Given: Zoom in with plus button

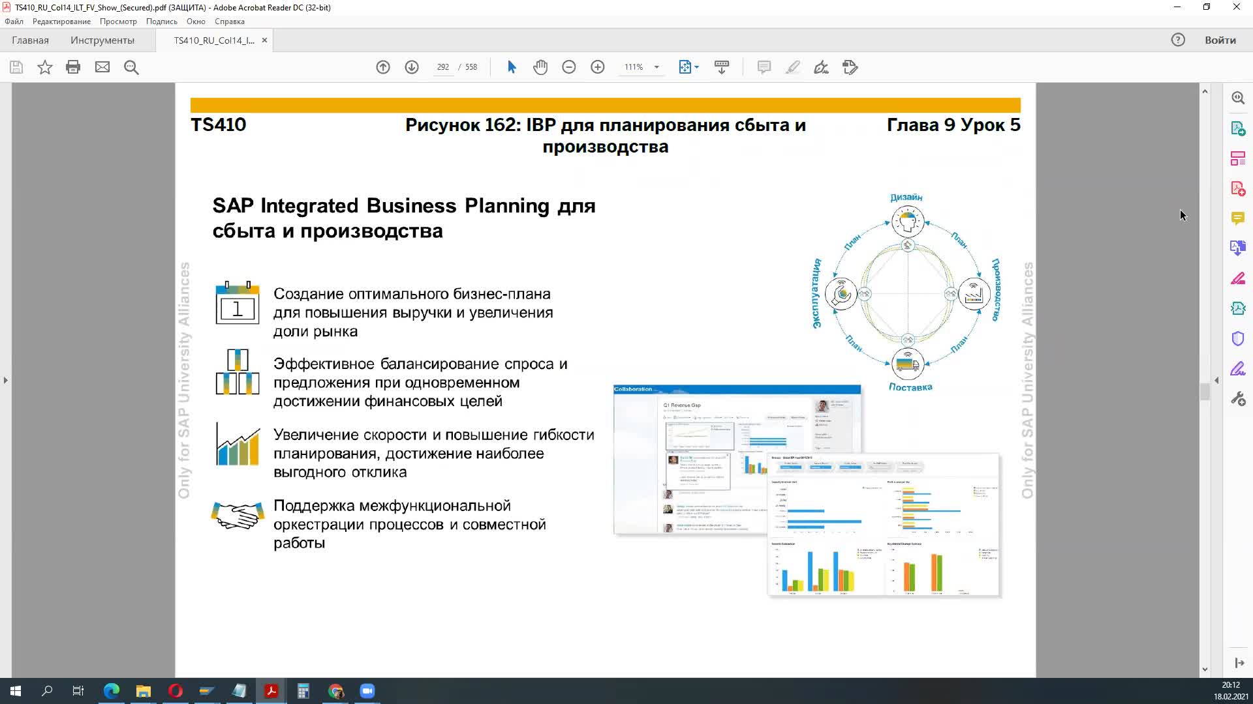Looking at the screenshot, I should [598, 67].
